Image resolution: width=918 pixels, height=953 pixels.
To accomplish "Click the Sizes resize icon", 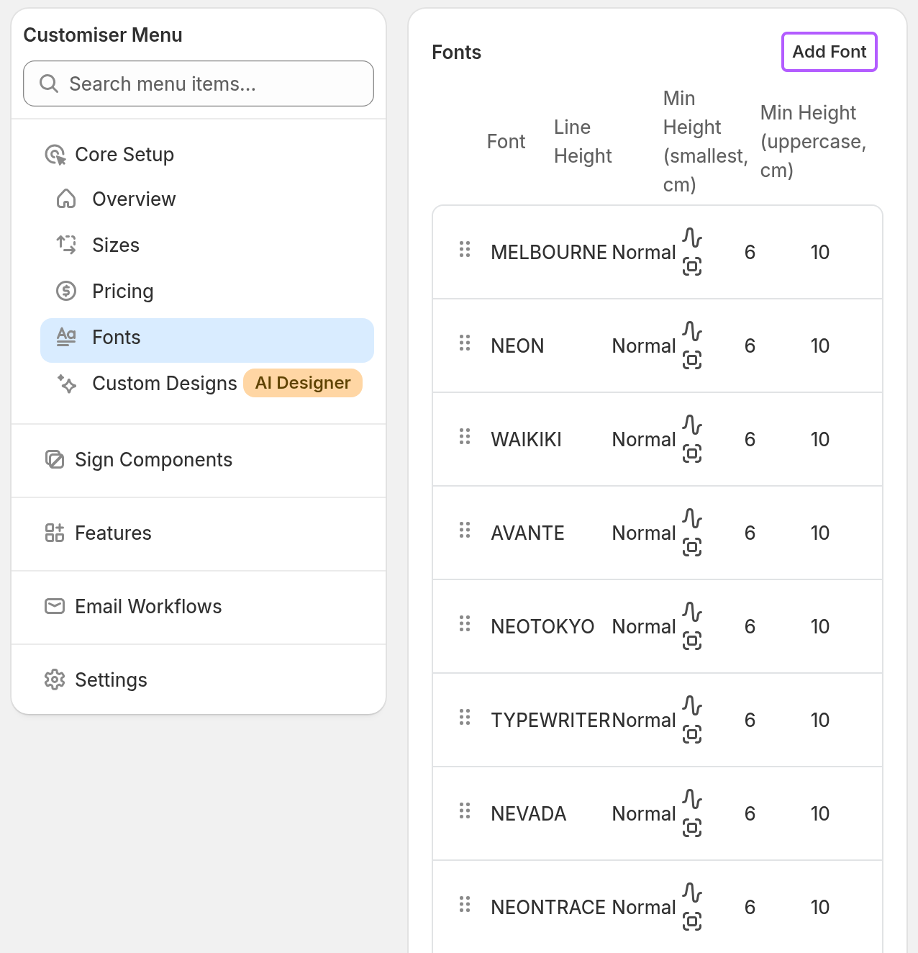I will tap(66, 245).
